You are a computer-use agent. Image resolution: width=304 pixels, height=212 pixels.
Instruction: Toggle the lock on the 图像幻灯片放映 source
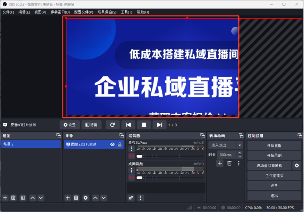(x=120, y=145)
